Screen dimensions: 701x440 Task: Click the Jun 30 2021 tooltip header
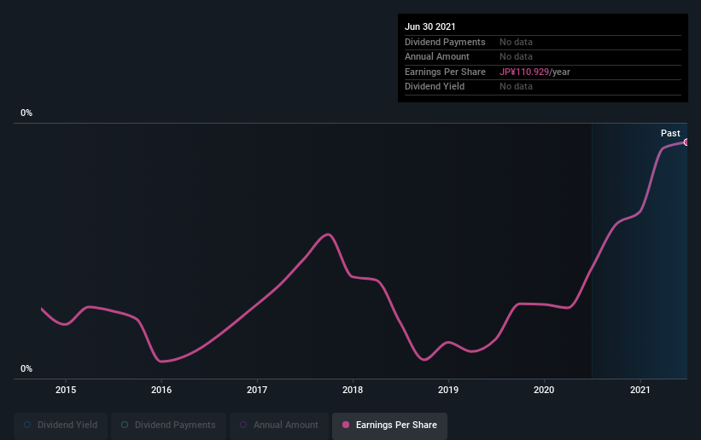430,26
